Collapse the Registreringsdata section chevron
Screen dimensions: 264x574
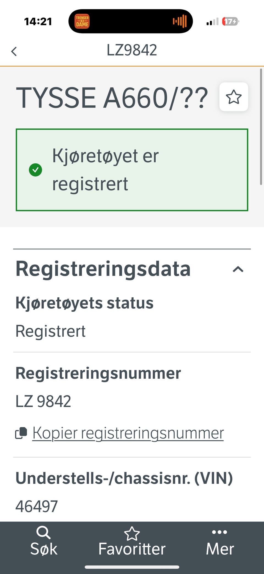(238, 269)
